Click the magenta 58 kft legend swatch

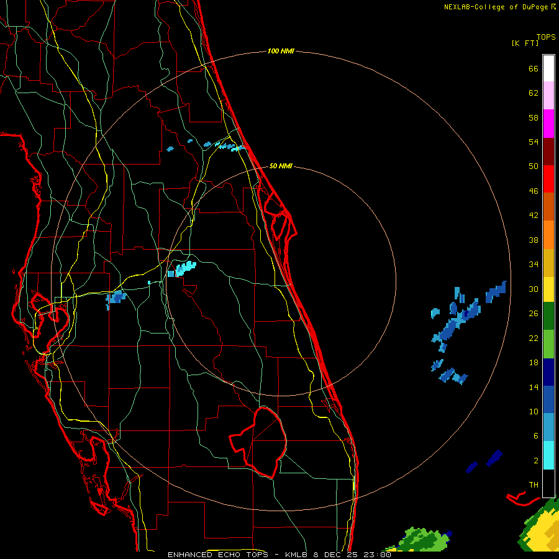pos(548,124)
